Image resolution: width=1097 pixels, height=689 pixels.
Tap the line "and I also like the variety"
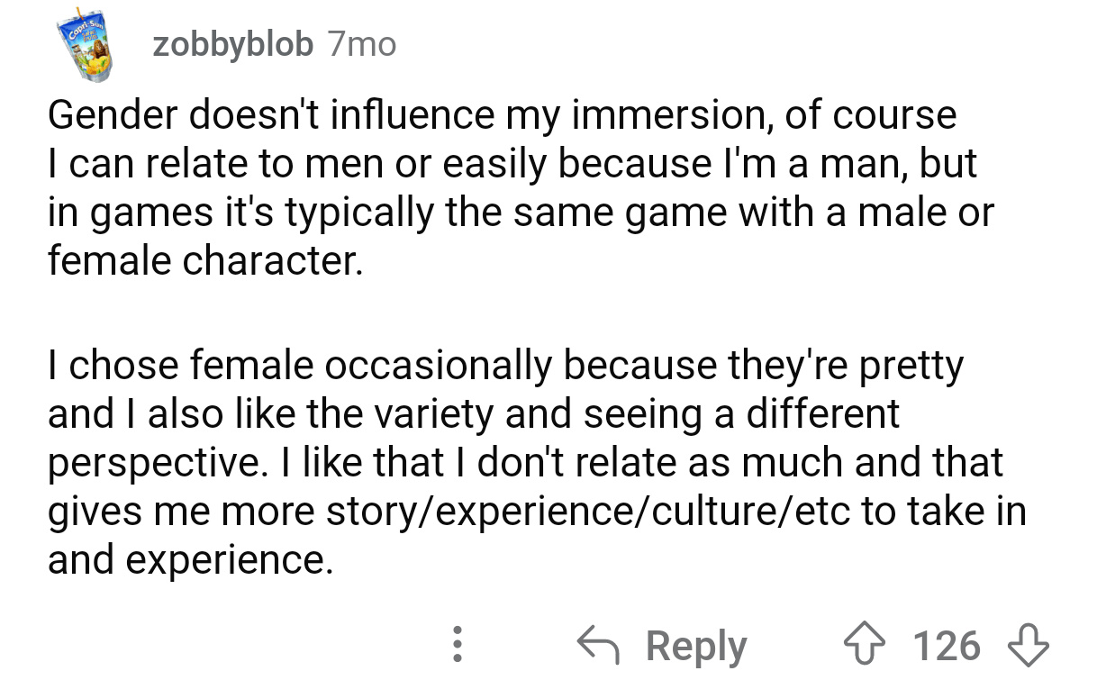tap(473, 414)
